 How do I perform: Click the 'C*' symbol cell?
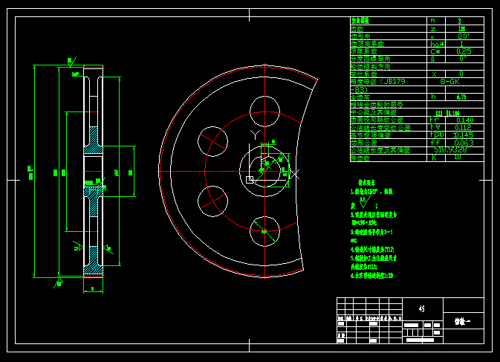coord(435,52)
